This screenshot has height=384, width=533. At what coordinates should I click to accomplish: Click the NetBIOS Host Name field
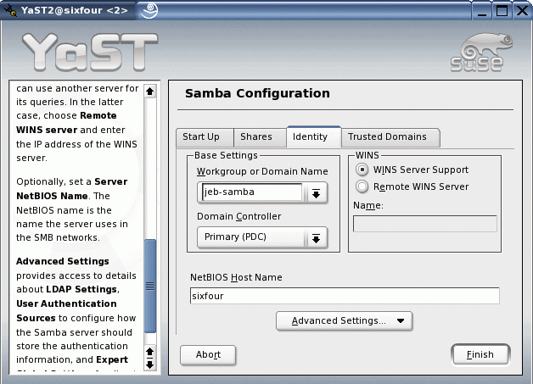(x=345, y=296)
